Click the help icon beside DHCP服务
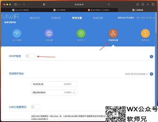158x122 pixels. (151, 56)
